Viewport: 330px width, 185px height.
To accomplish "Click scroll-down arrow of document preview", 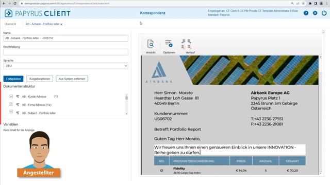I will [x=321, y=173].
